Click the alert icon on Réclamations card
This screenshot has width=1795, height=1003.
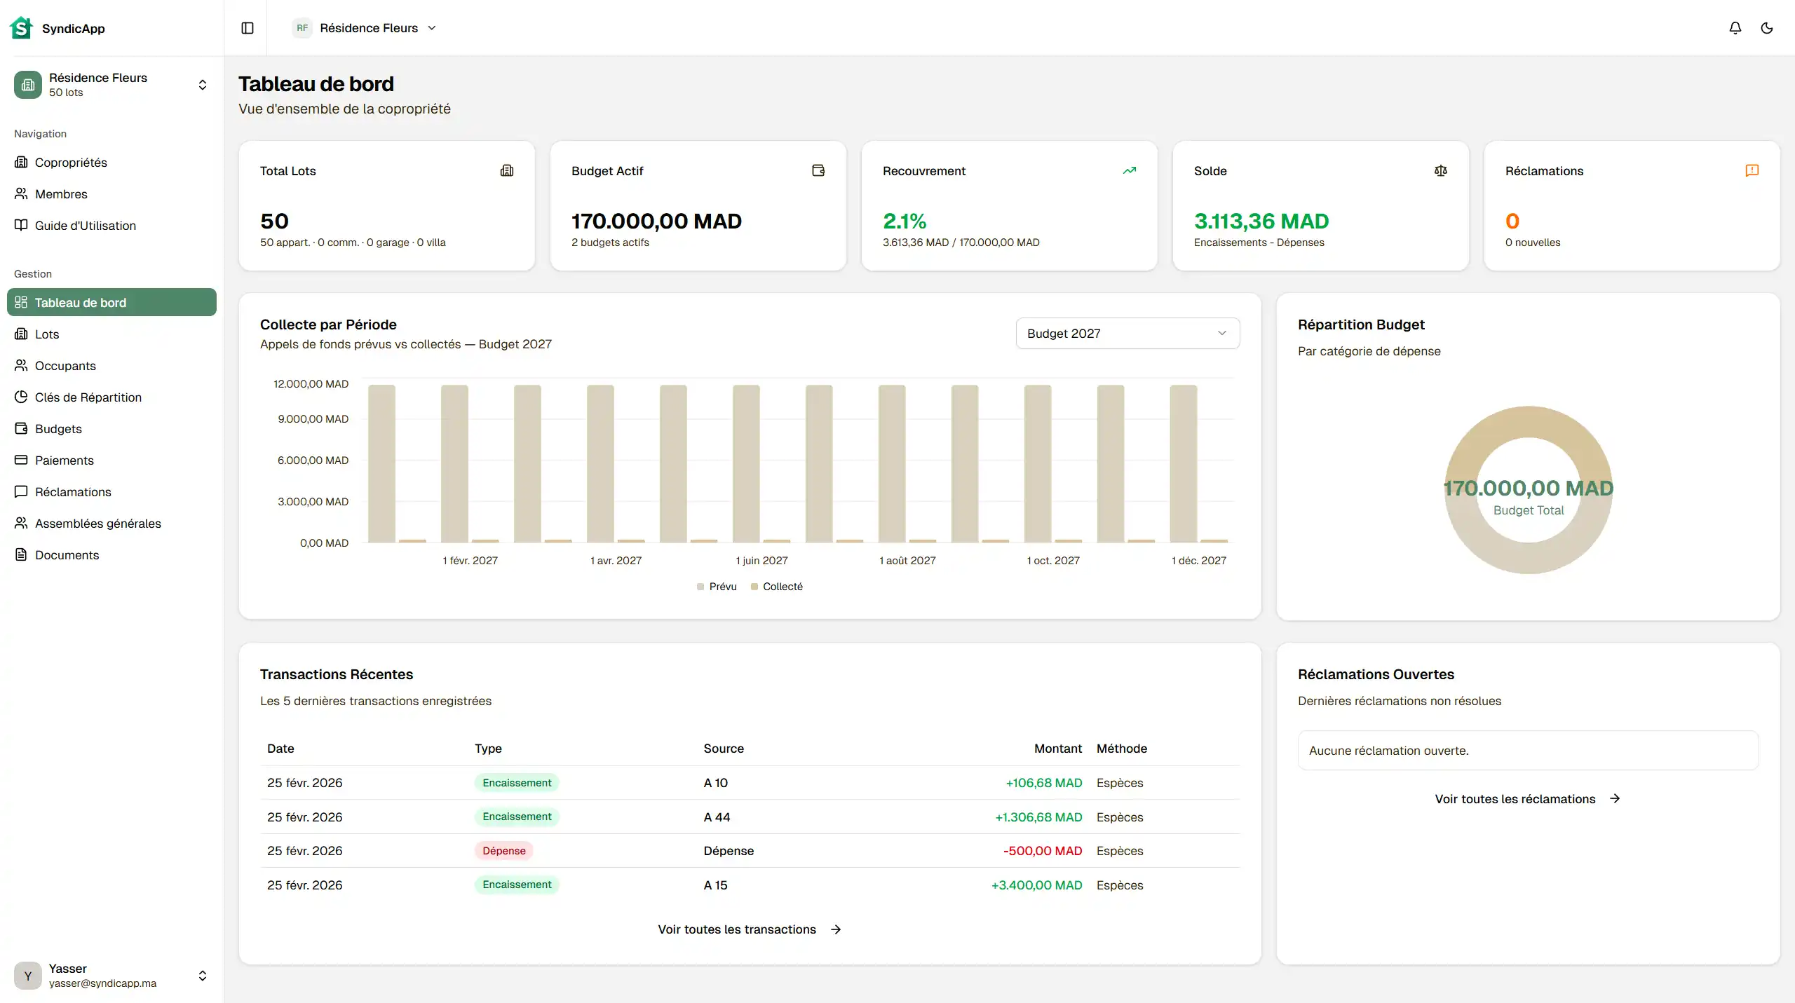[1752, 170]
